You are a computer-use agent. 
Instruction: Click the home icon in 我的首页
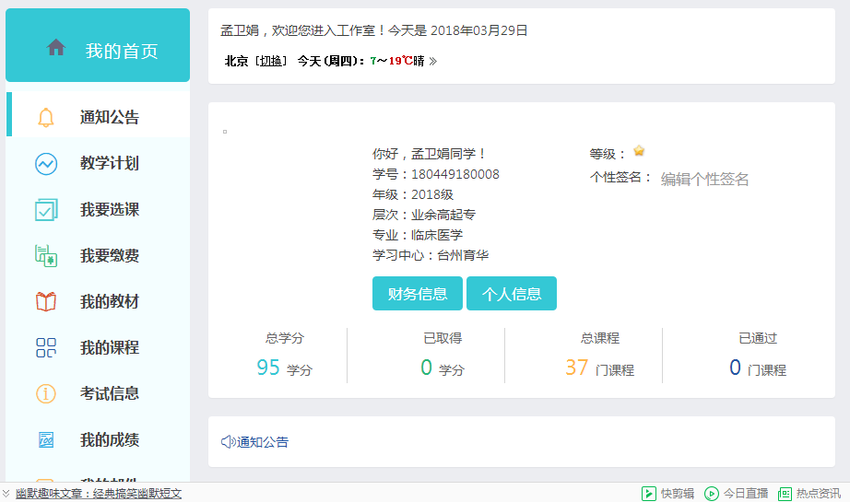tap(56, 48)
